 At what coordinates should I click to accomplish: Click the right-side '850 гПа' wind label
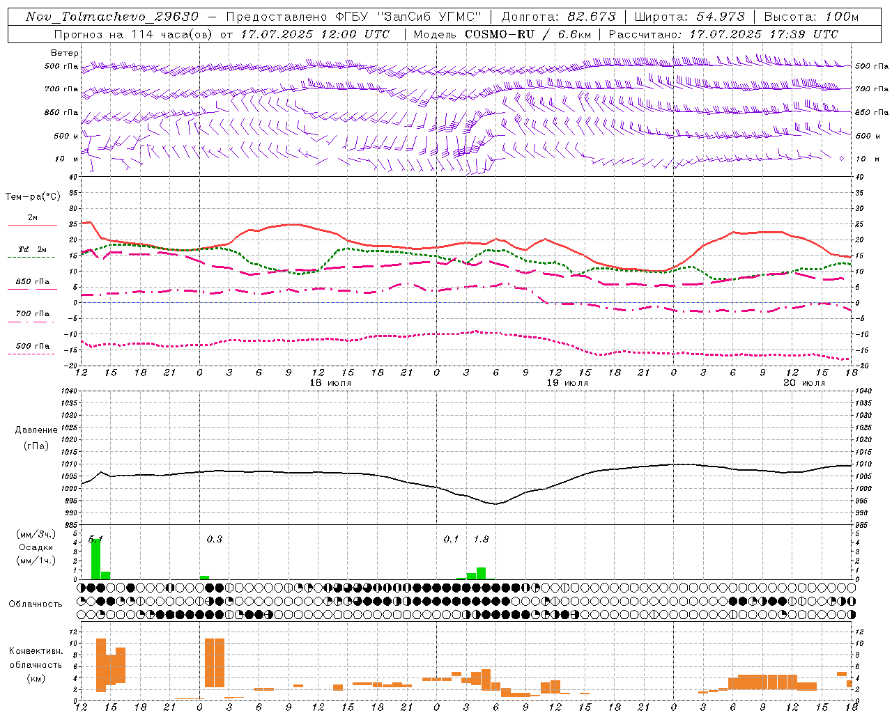pos(872,112)
